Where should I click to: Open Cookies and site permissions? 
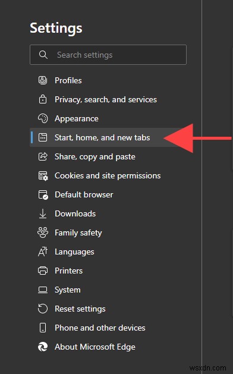(108, 175)
